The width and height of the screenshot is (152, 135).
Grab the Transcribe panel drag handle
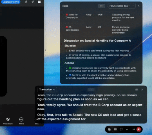(91, 90)
